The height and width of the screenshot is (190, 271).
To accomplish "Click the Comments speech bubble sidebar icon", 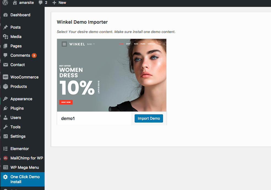I will (x=6, y=55).
